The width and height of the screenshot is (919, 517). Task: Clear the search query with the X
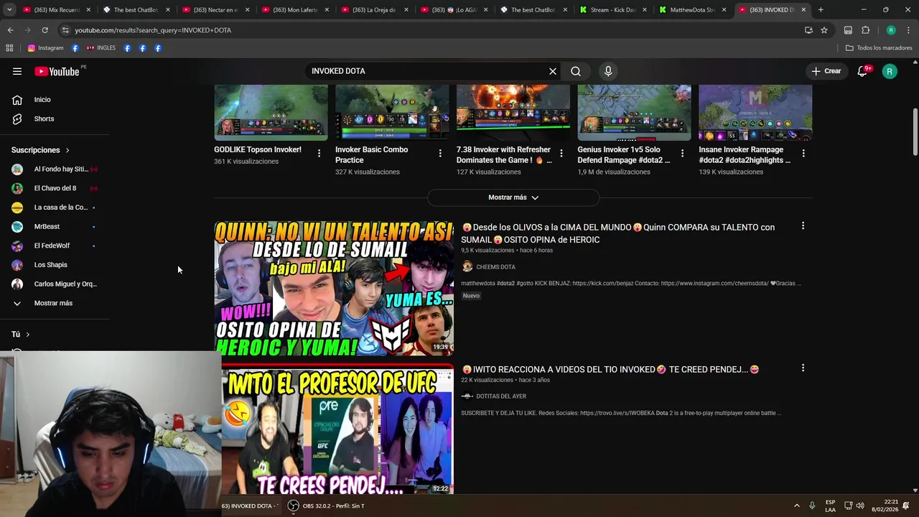point(553,71)
